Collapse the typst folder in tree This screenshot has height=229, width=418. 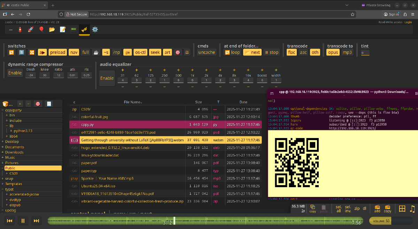(3, 189)
